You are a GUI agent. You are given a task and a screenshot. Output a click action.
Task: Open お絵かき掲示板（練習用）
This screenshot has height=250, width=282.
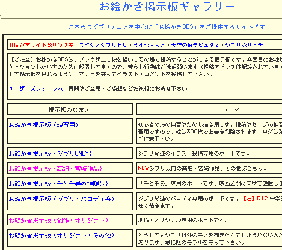pos(43,125)
